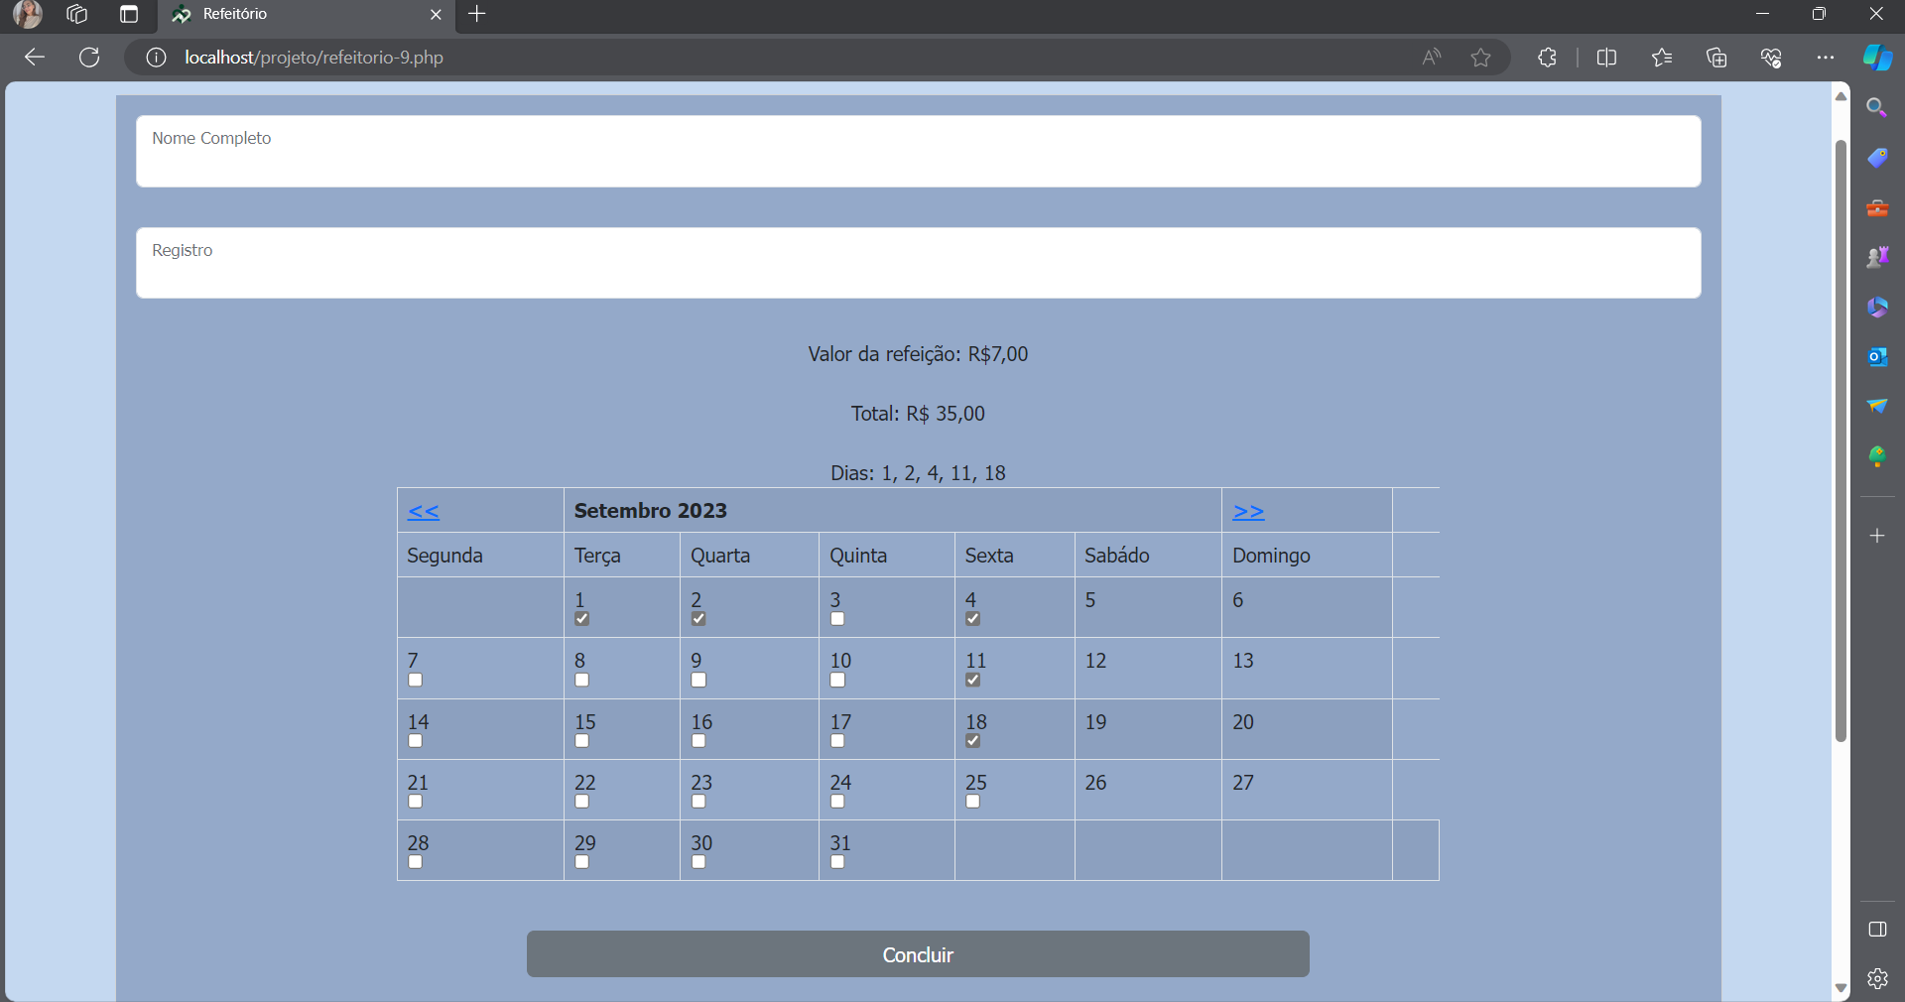Open split screen view icon
This screenshot has height=1002, width=1905.
click(x=1606, y=58)
